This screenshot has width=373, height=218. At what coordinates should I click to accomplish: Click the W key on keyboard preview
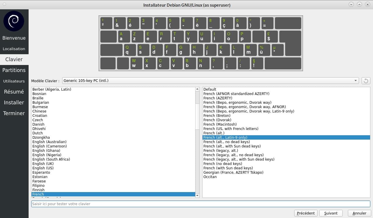136,63
